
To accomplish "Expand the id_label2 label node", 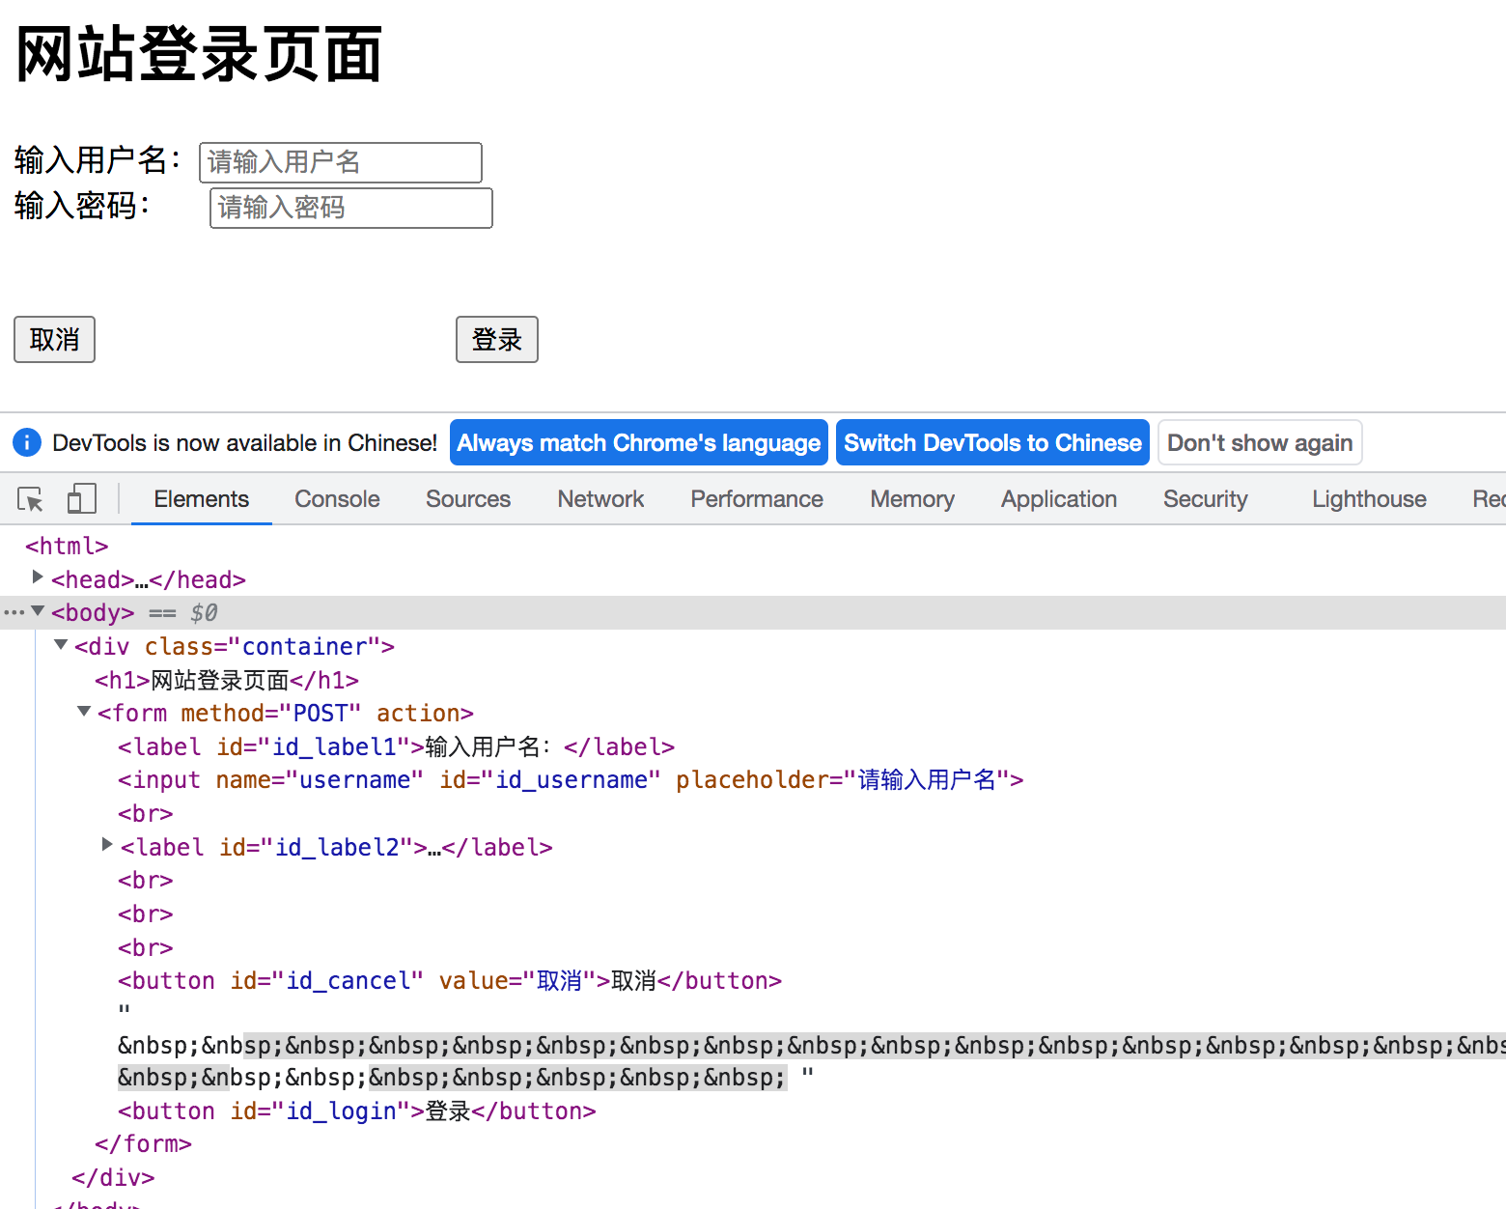I will click(x=107, y=845).
